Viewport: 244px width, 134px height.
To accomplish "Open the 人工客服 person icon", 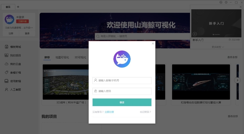I will (6, 89).
